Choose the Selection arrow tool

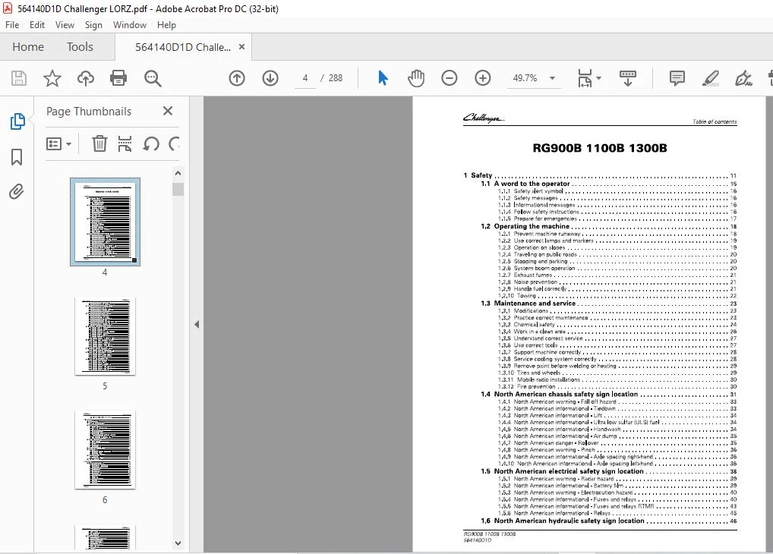pyautogui.click(x=383, y=78)
